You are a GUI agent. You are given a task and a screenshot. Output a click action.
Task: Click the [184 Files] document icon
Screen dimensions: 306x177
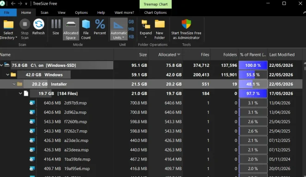26,94
